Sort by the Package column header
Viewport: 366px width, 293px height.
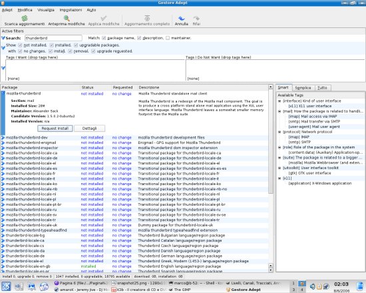tap(40, 87)
